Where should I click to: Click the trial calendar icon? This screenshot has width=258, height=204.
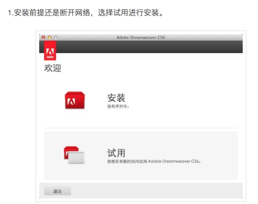click(x=74, y=155)
